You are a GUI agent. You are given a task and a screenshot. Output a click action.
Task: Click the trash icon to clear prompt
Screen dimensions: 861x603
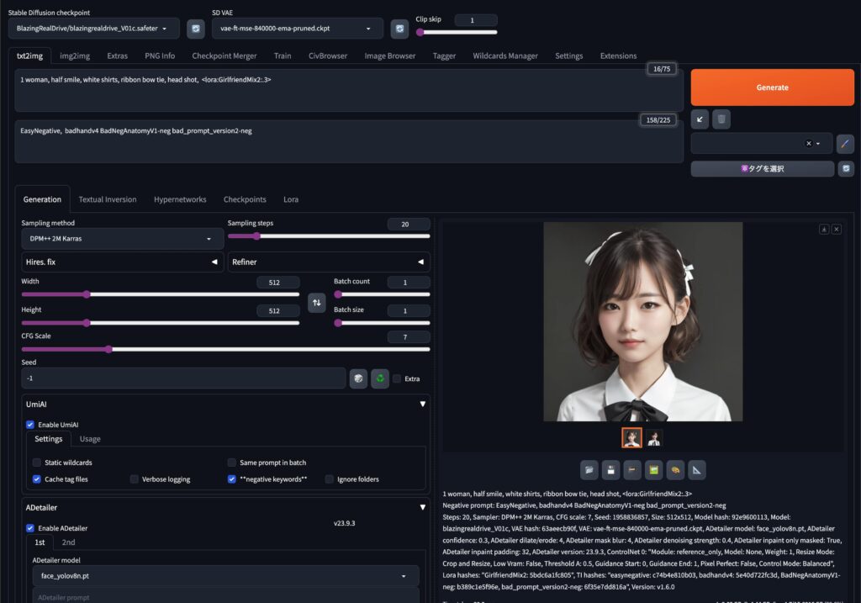tap(721, 119)
